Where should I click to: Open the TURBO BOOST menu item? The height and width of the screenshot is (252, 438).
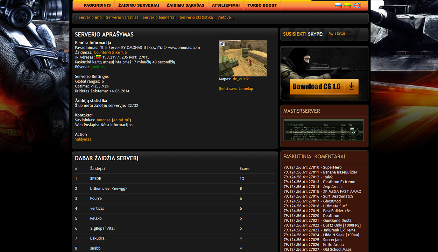tap(262, 5)
